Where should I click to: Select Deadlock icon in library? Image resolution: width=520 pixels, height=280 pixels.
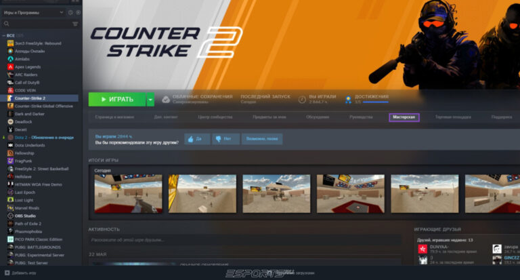10,121
